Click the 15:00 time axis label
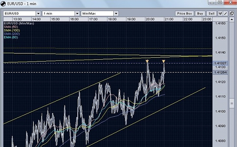237x147 pixels. pos(55,19)
